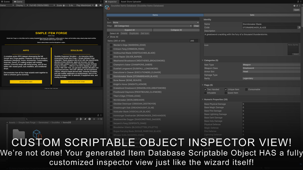Click the mute audio icon in Game toolbar
This screenshot has width=303, height=170.
[101, 5]
